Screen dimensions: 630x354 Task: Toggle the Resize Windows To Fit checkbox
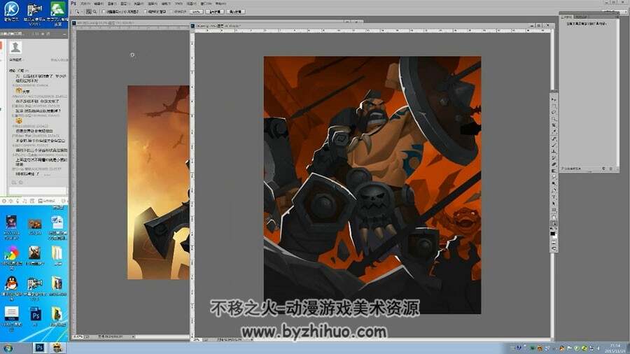click(x=104, y=12)
